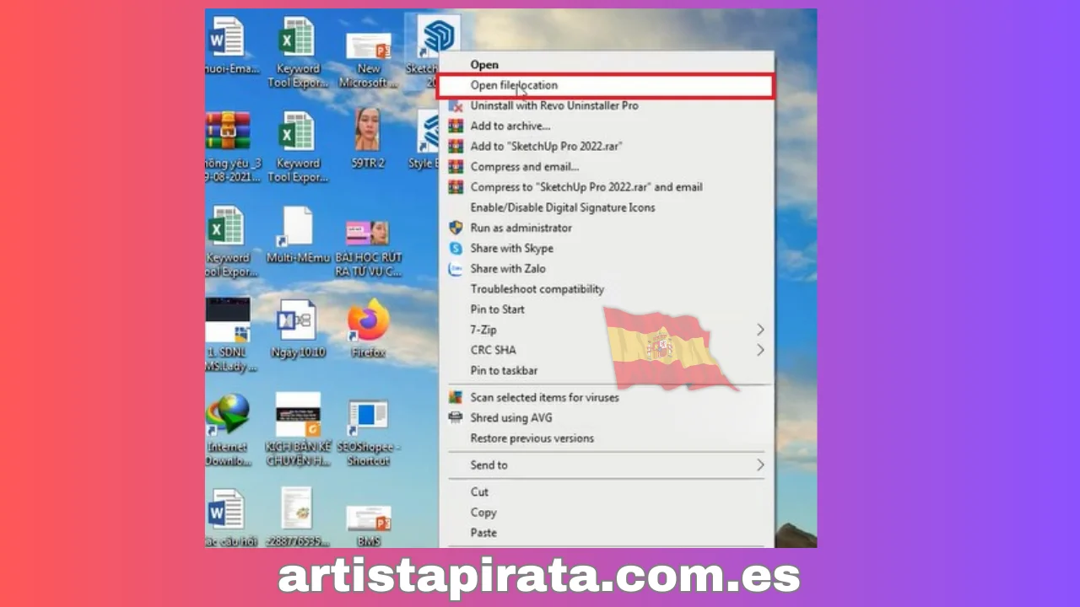
Task: Choose Add to "SketchUp Pro 2022.rar"
Action: (606, 146)
